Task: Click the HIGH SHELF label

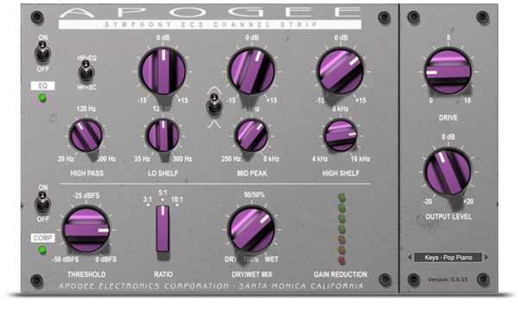Action: pyautogui.click(x=341, y=173)
